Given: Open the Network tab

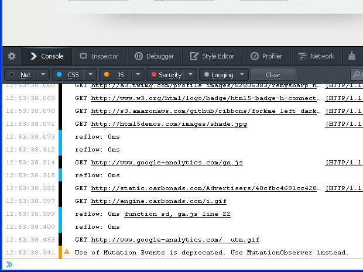Looking at the screenshot, I should point(316,56).
